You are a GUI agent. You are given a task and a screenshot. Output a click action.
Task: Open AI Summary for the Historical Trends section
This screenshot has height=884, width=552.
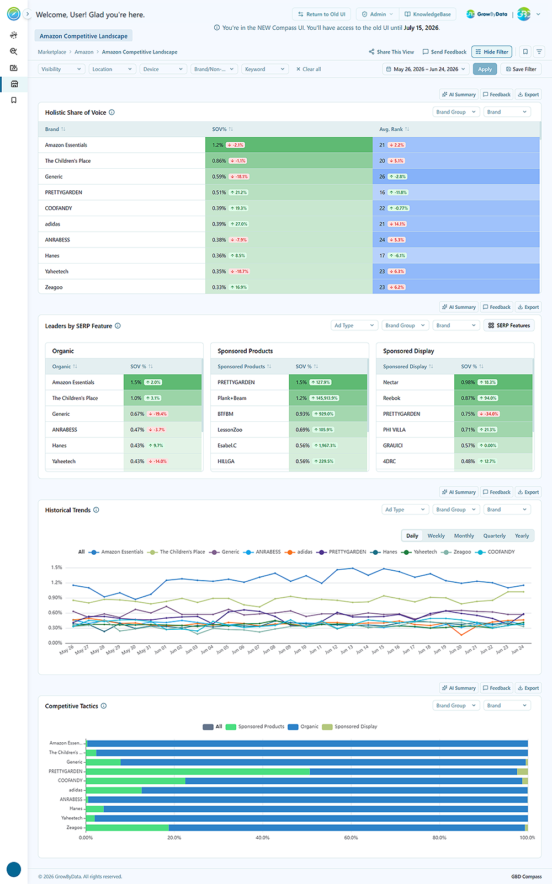pyautogui.click(x=459, y=492)
